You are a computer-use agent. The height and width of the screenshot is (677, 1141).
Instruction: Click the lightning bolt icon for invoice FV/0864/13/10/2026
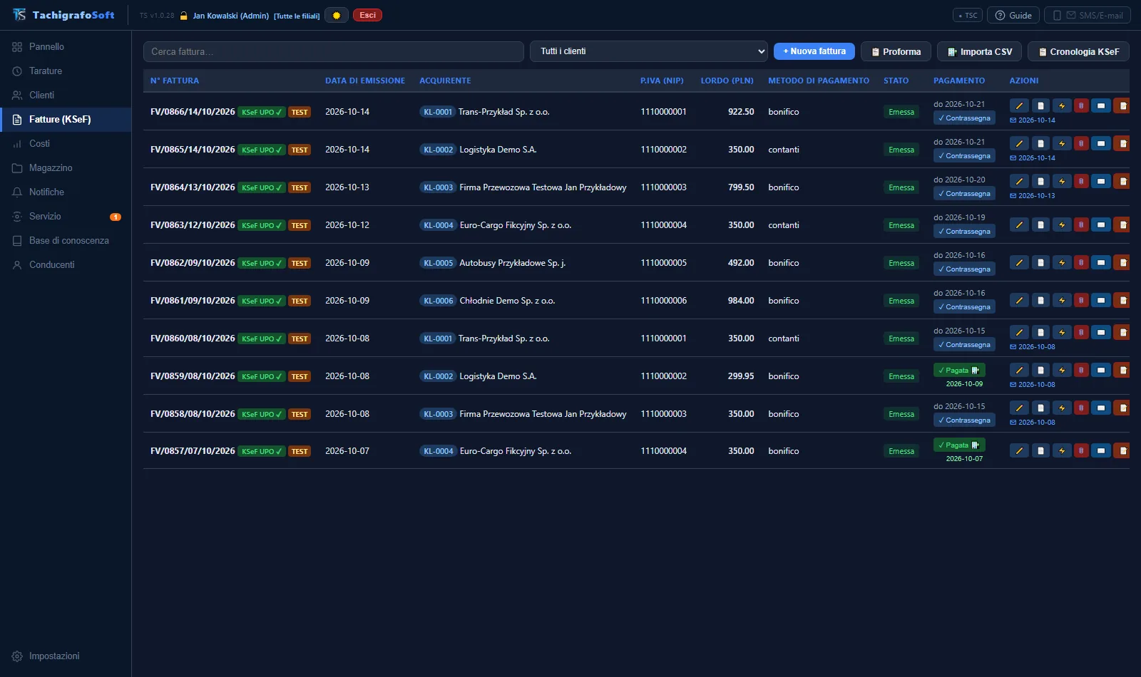point(1062,181)
